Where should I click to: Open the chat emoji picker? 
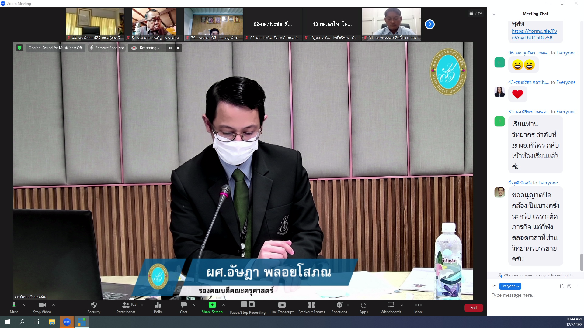(x=569, y=286)
